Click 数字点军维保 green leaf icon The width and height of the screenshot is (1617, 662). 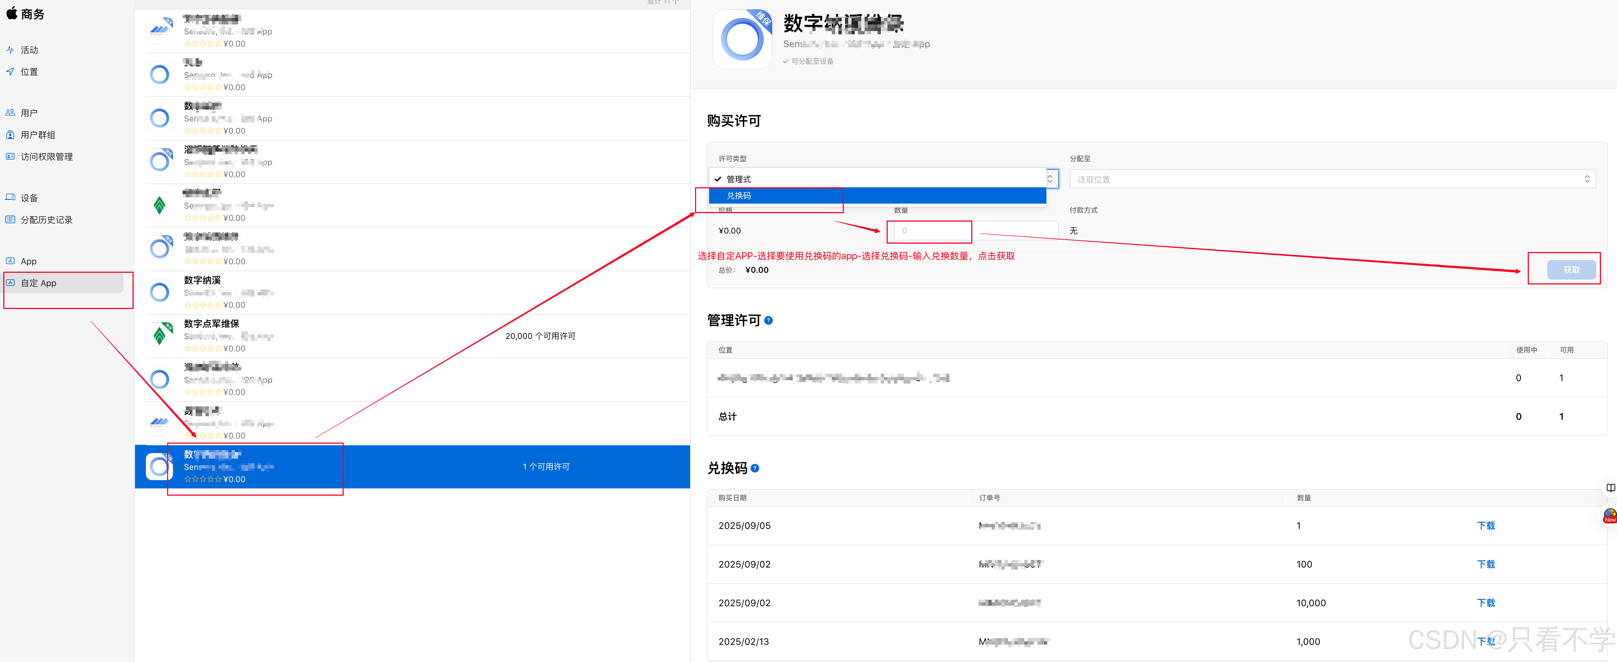[160, 335]
